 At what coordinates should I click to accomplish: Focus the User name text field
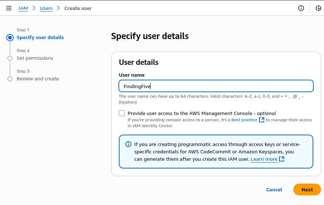click(x=216, y=86)
